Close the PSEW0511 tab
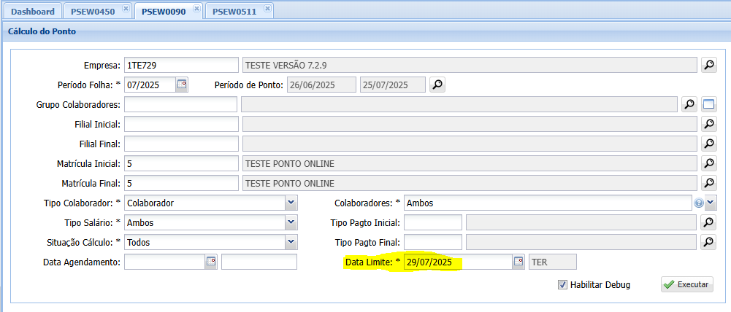The height and width of the screenshot is (312, 731). point(267,9)
